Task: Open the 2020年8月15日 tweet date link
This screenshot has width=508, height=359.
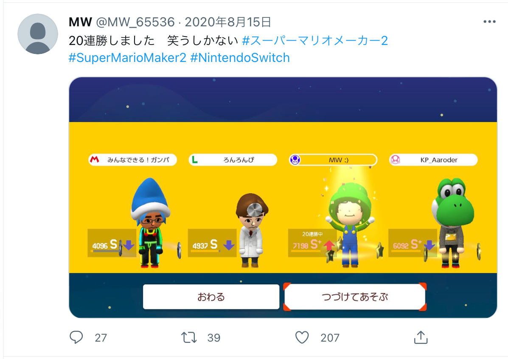Action: [228, 22]
